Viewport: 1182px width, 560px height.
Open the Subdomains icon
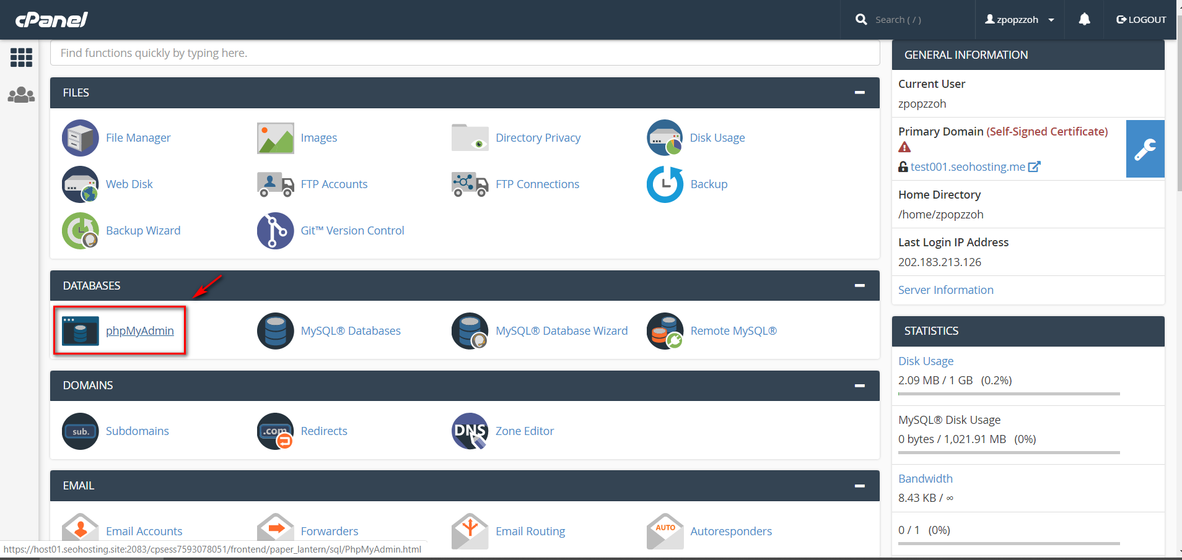click(x=81, y=431)
